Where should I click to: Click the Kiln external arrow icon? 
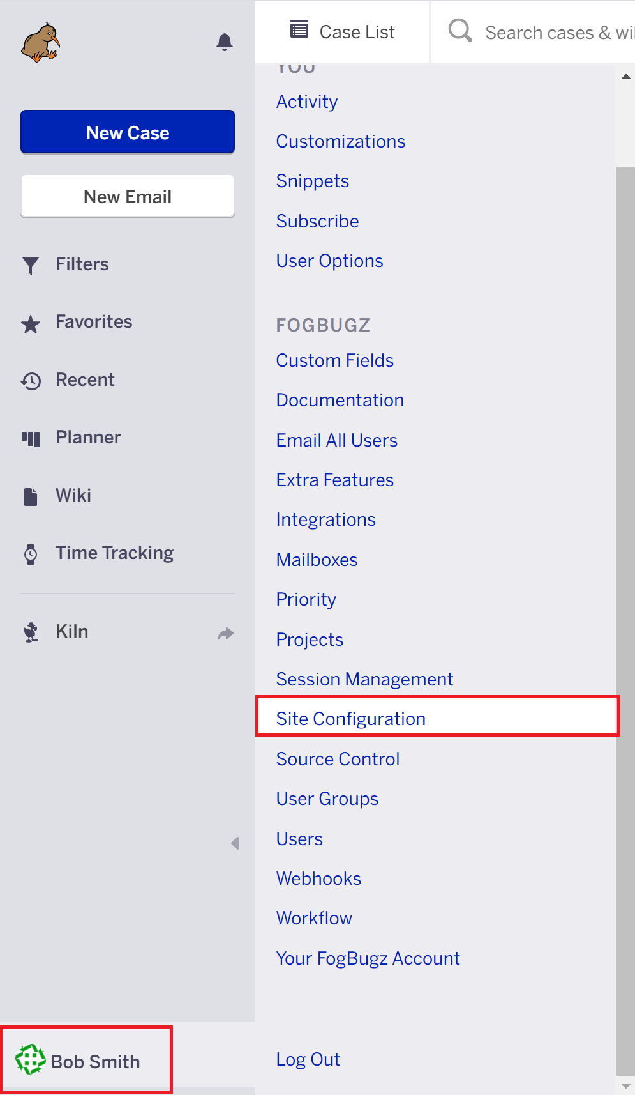coord(226,633)
